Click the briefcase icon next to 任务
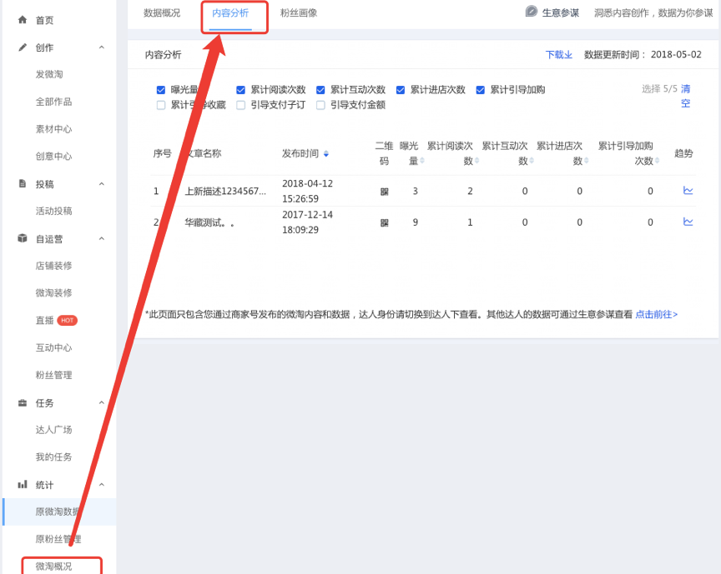 23,402
